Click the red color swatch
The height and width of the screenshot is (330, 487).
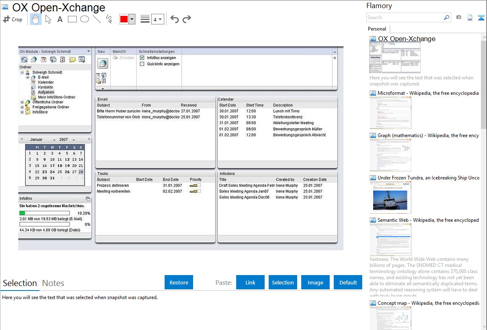pos(124,19)
